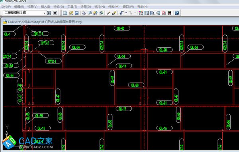This screenshot has width=239, height=152.
Task: Click the QL-20 label in drawing
Action: click(136, 85)
